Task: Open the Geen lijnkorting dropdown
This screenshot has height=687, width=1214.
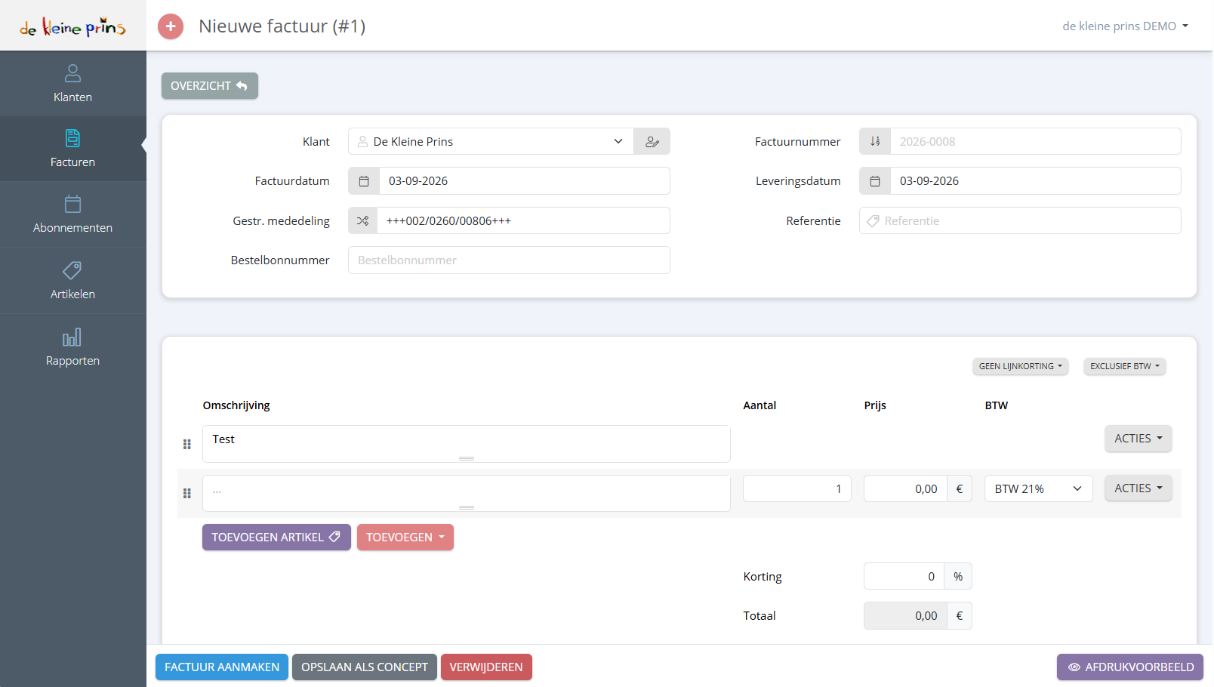Action: tap(1020, 366)
